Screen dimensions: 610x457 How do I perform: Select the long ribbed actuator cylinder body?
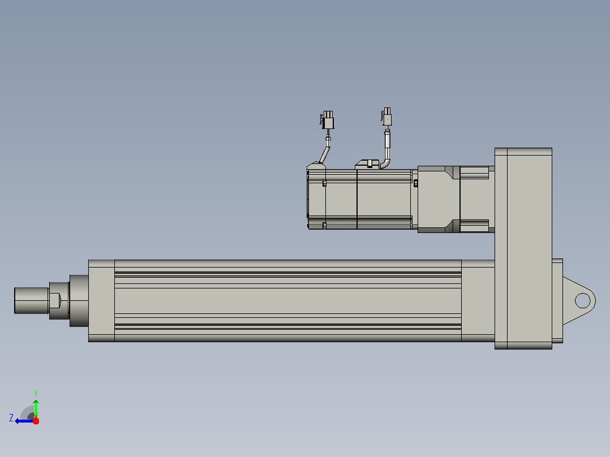(288, 301)
